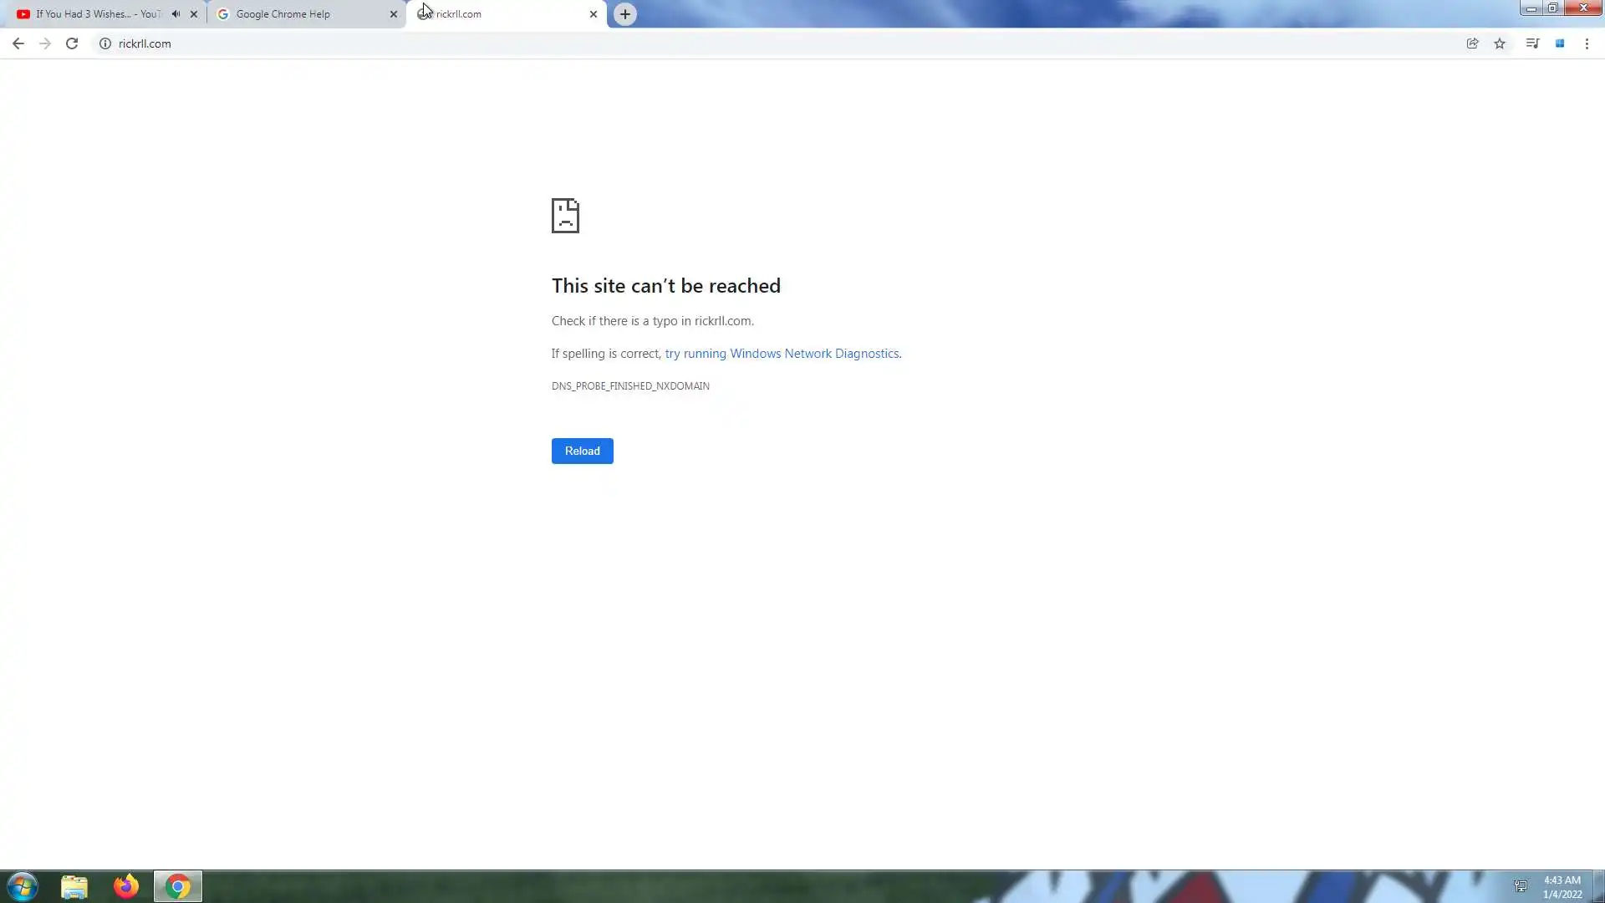The width and height of the screenshot is (1605, 903).
Task: Switch to Google Chrome Help tab
Action: pos(284,14)
